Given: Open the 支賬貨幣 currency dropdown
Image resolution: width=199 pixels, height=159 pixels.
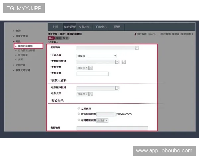Looking at the screenshot, I should pos(83,68).
